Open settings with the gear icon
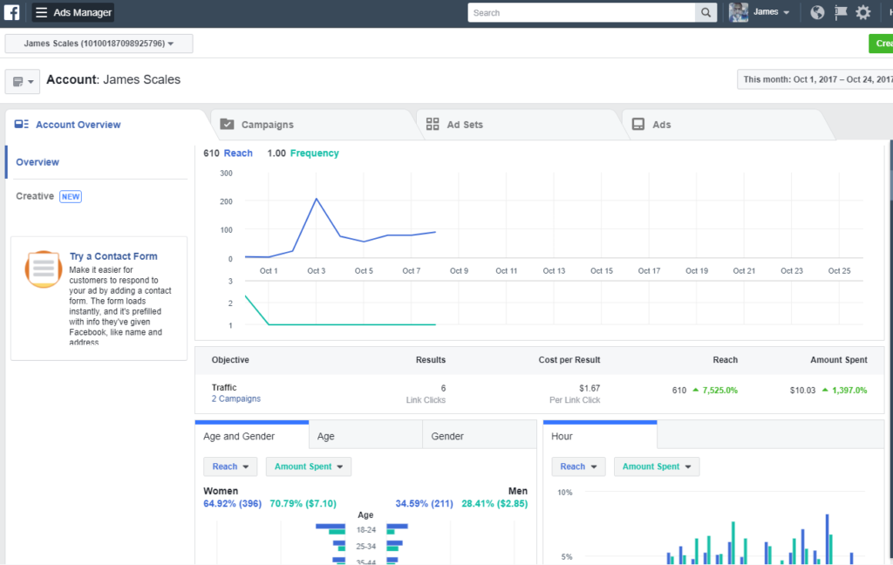Viewport: 893px width, 565px height. (863, 12)
